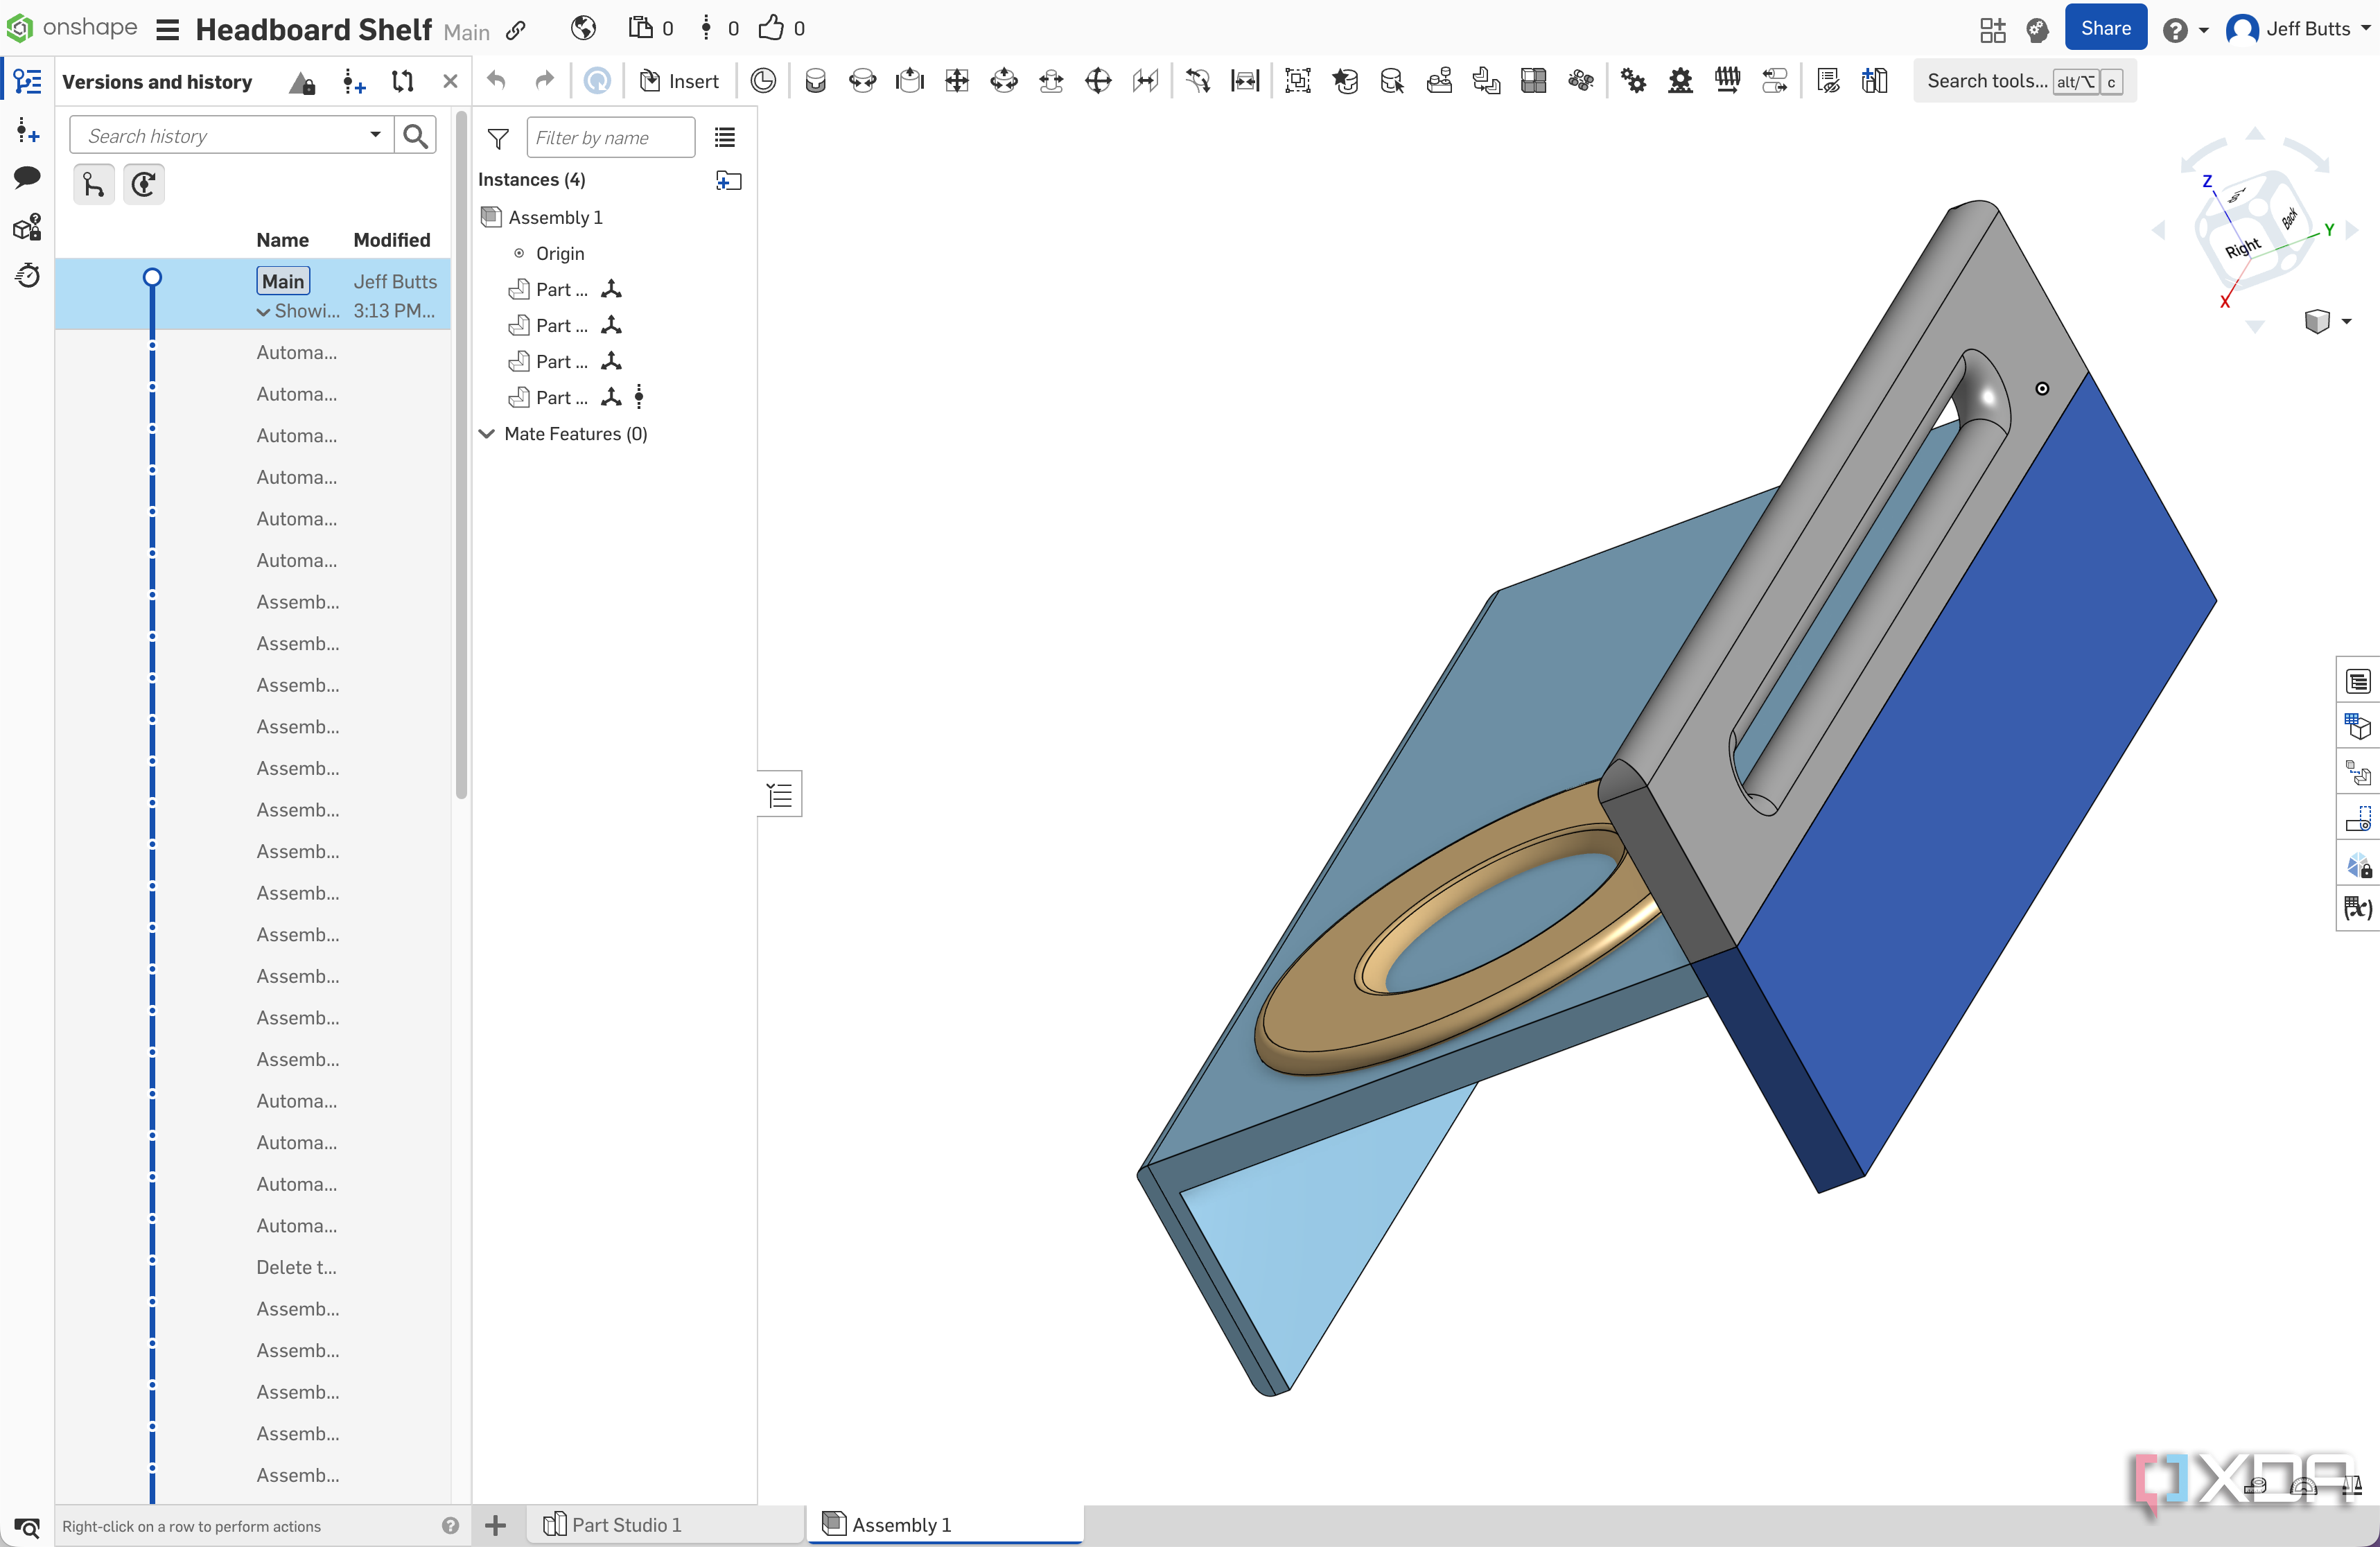Select the Group tool icon
The height and width of the screenshot is (1547, 2380).
point(1298,81)
